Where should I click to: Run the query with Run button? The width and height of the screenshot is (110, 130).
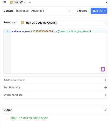click(x=99, y=11)
